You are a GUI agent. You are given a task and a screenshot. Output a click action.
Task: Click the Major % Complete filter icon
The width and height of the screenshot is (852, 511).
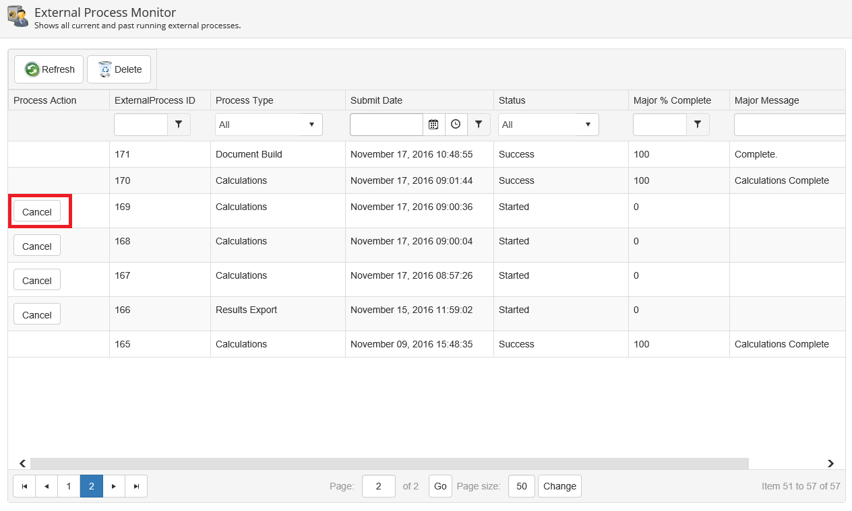click(698, 125)
